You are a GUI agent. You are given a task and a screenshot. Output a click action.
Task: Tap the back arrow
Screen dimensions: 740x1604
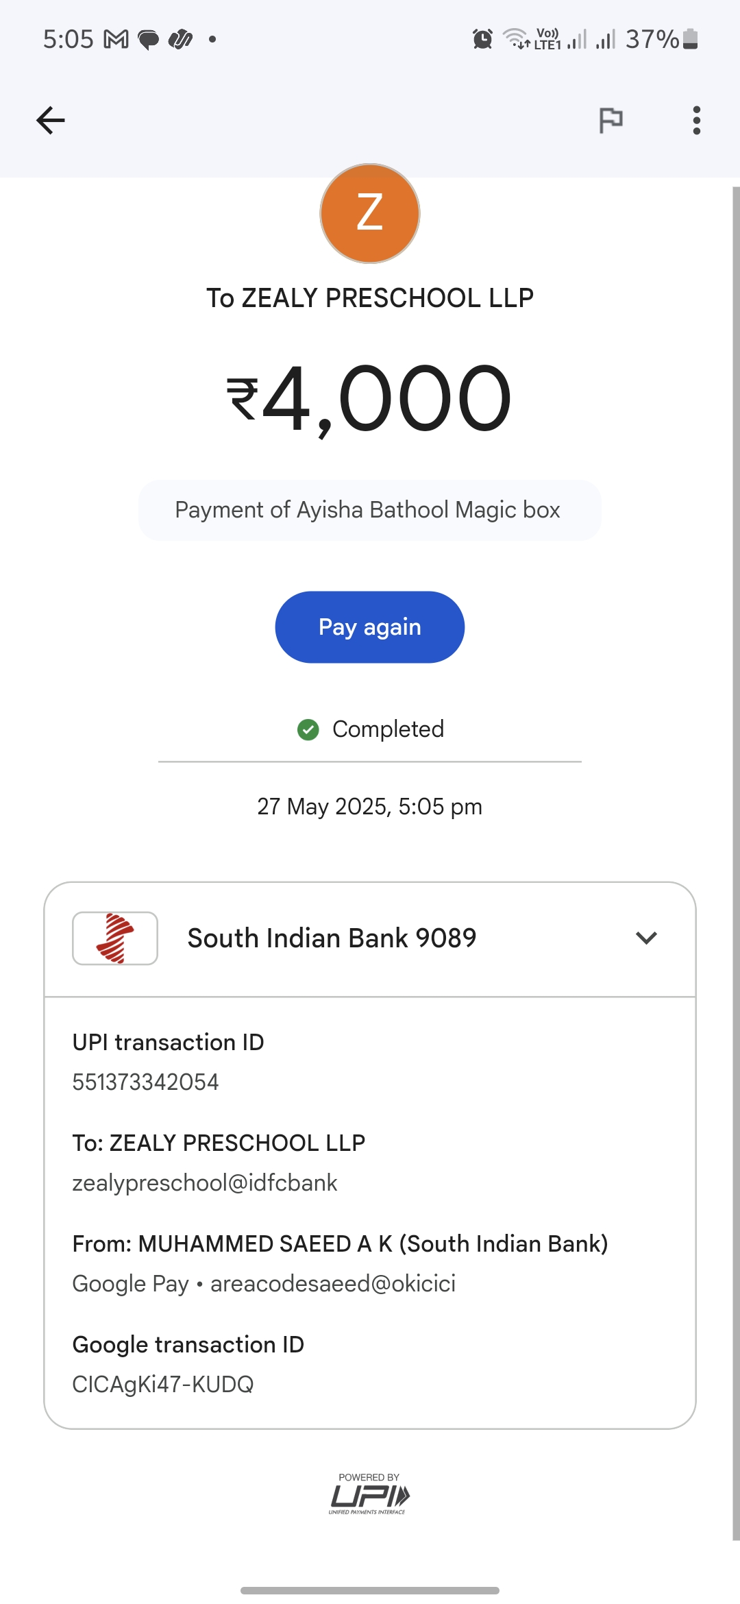[x=51, y=121]
